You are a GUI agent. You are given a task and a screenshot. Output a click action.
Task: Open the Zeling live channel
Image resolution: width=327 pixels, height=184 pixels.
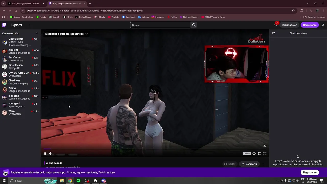tap(20, 89)
